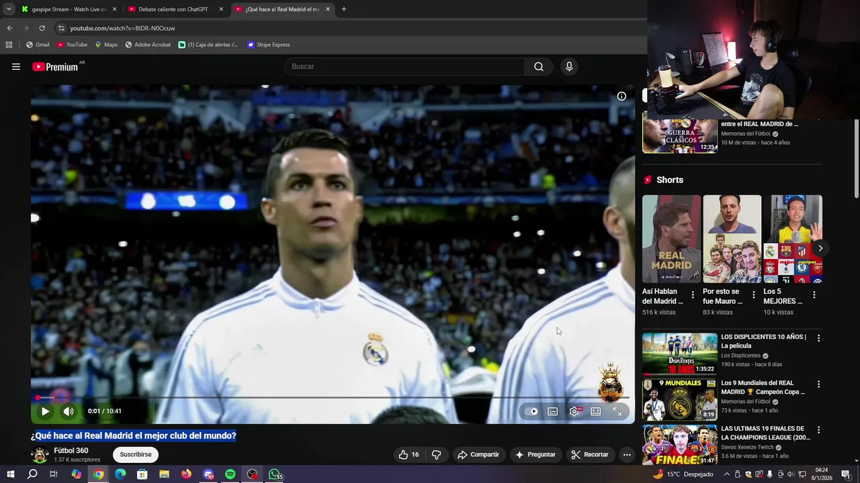Open the video info card icon
860x483 pixels.
pyautogui.click(x=621, y=96)
